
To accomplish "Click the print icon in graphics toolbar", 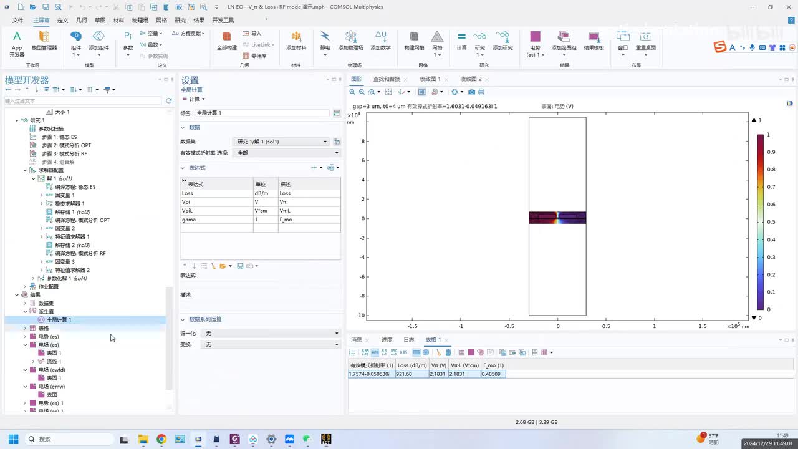I will [481, 92].
